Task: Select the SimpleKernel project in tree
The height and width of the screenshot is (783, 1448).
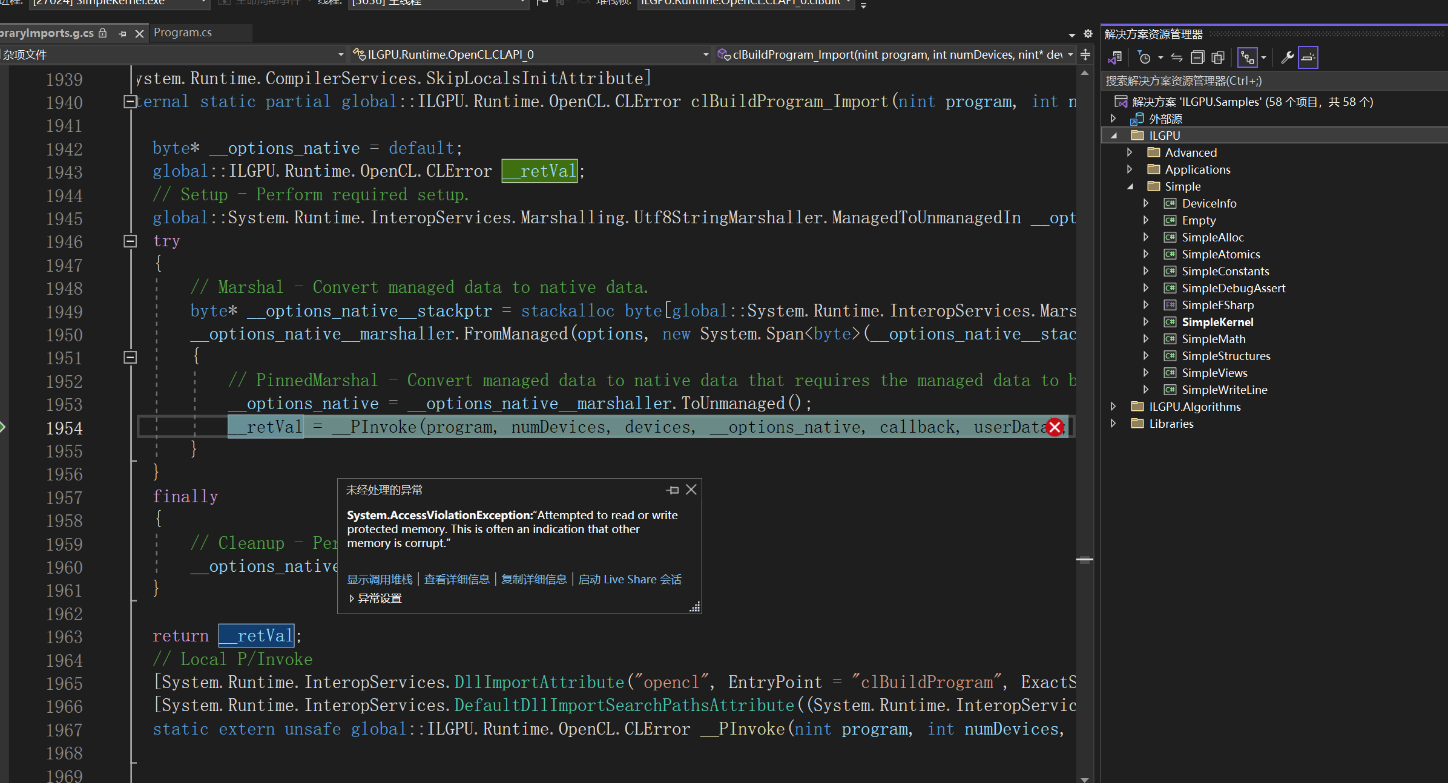Action: point(1217,322)
